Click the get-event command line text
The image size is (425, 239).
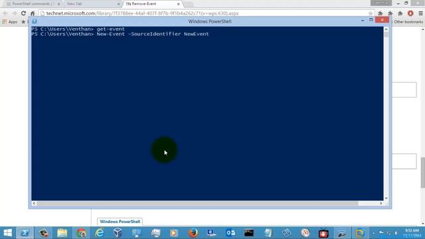tap(111, 29)
